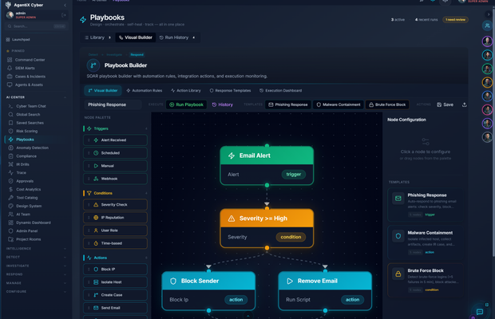Select the Remove Email action node
The width and height of the screenshot is (495, 319).
(x=325, y=291)
